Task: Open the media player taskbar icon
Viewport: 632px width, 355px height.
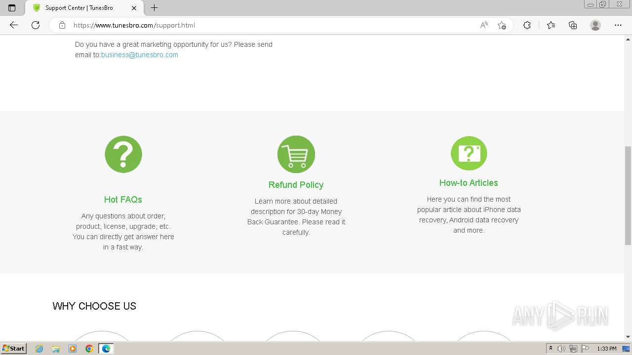Action: coord(73,349)
